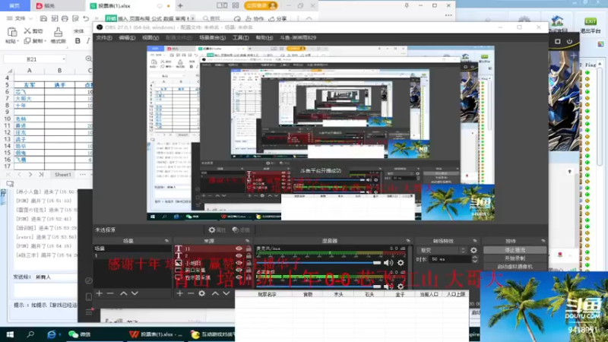This screenshot has height=342, width=608.
Task: Open OBS 工具(T) menu
Action: [x=240, y=37]
